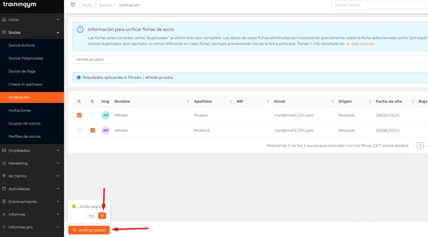Click the Unificar socios button
This screenshot has width=428, height=237.
[89, 230]
